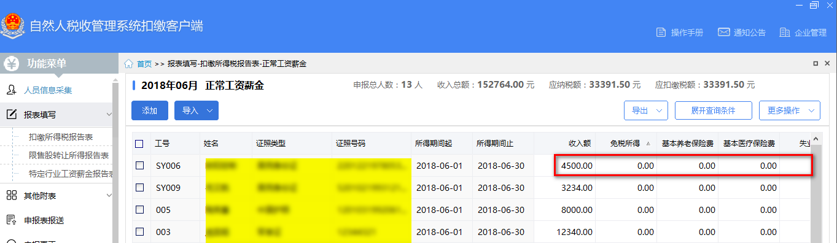Open the 导入 dropdown button
The image size is (837, 243).
pyautogui.click(x=197, y=110)
